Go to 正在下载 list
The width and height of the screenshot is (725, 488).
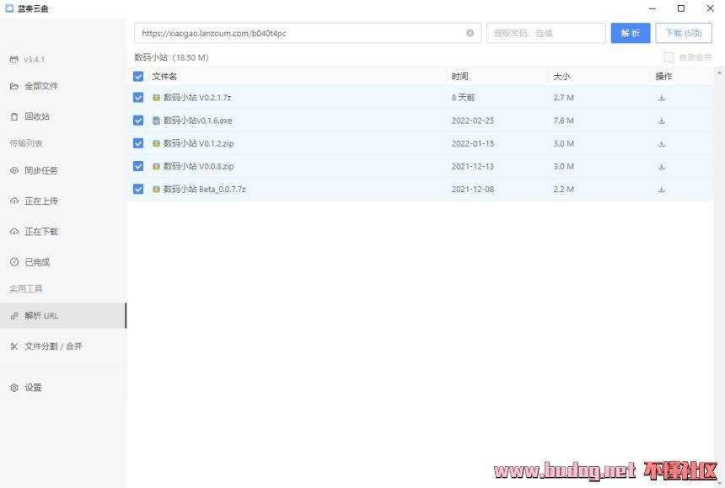(41, 232)
